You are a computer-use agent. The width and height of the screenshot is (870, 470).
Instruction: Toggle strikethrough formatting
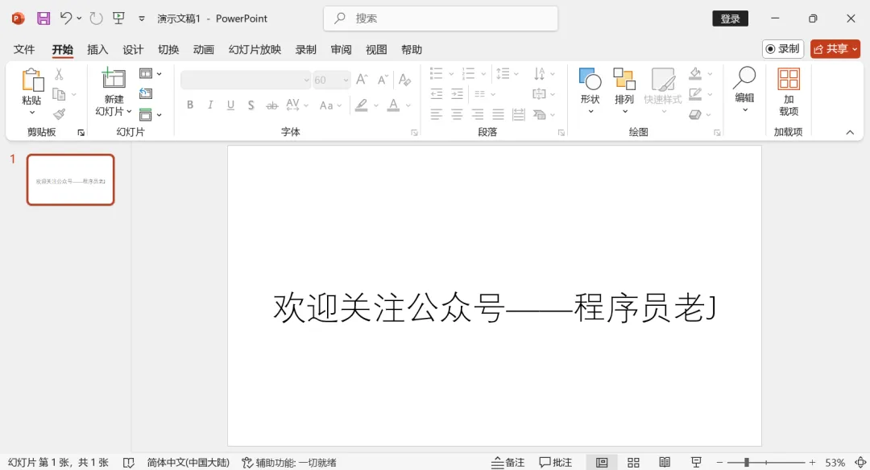271,105
